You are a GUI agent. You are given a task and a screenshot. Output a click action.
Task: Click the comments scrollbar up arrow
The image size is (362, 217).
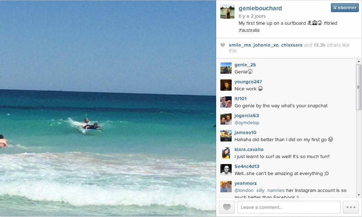[358, 61]
